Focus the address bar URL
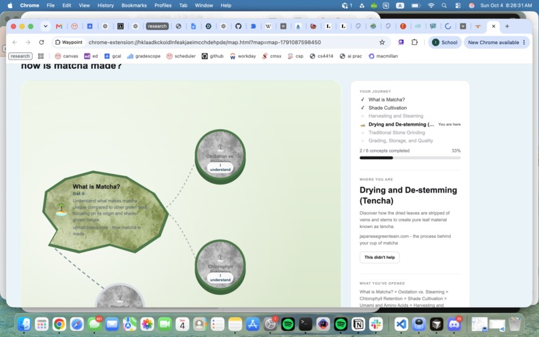 (205, 42)
